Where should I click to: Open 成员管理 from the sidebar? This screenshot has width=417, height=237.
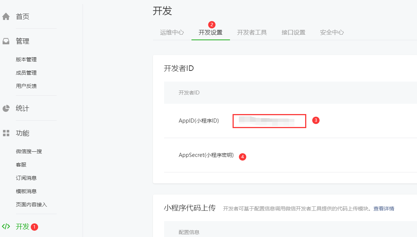(x=26, y=72)
